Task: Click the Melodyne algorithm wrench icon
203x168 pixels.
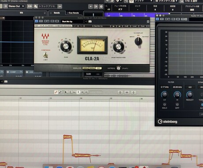Action: pos(60,92)
